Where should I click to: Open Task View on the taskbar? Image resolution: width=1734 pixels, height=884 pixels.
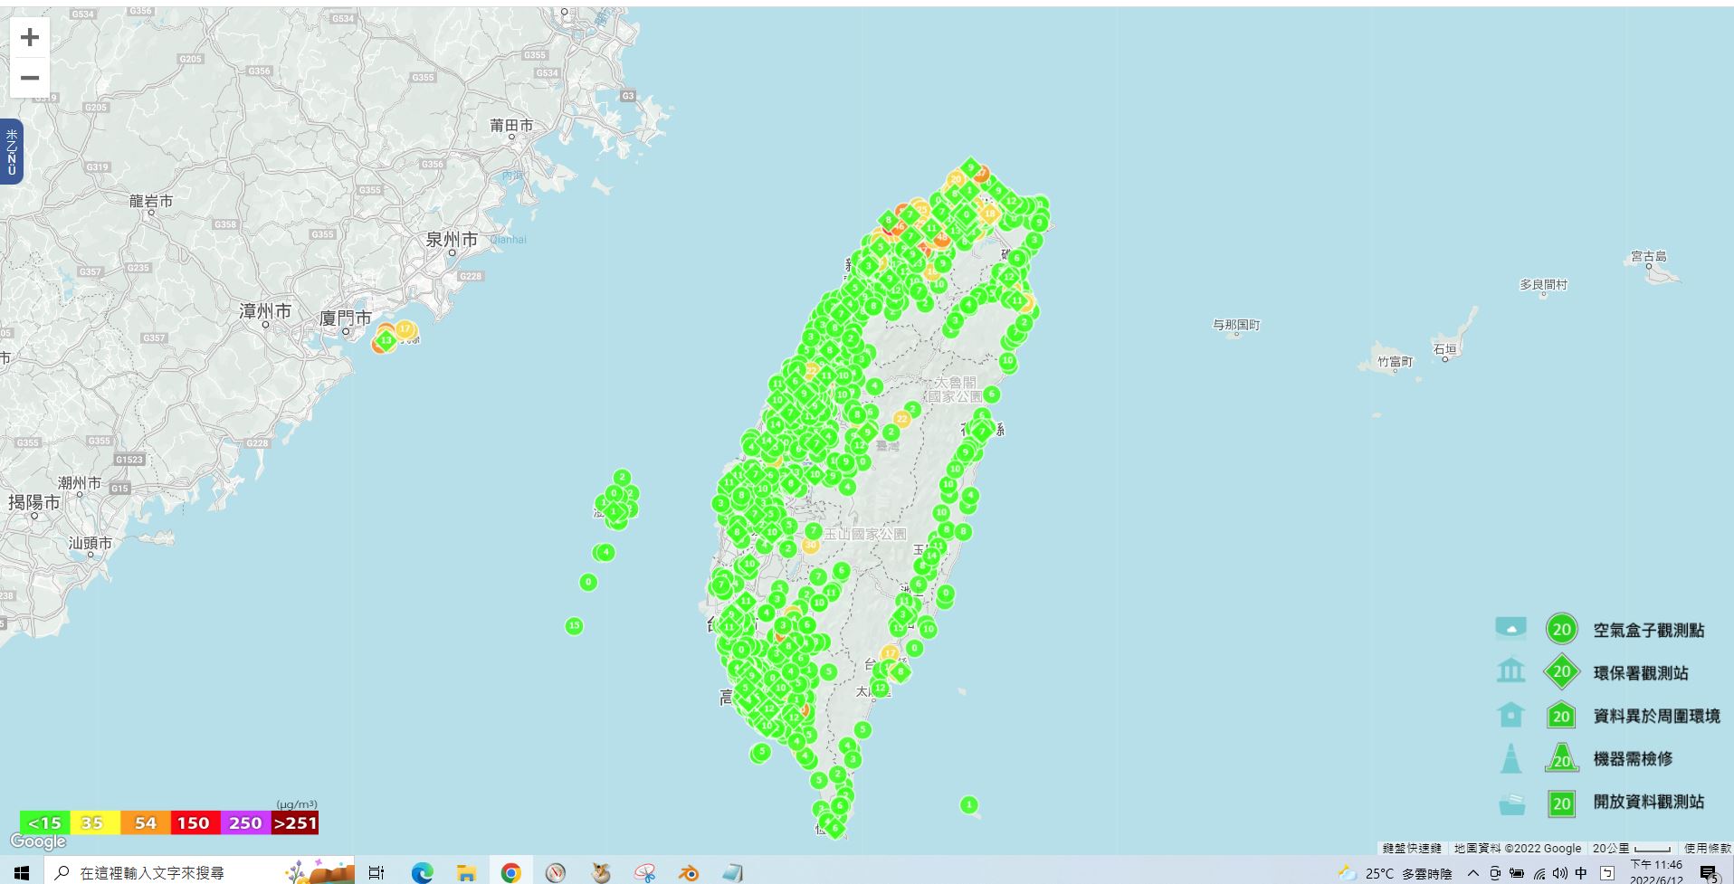pyautogui.click(x=376, y=872)
